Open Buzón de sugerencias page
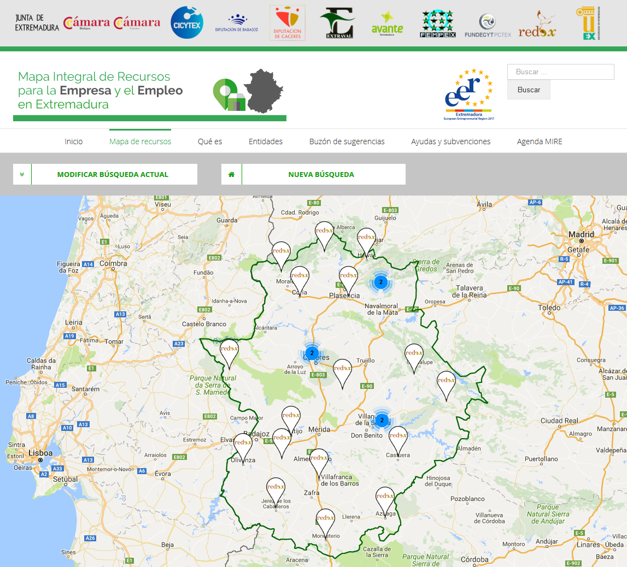The width and height of the screenshot is (627, 567). 347,141
